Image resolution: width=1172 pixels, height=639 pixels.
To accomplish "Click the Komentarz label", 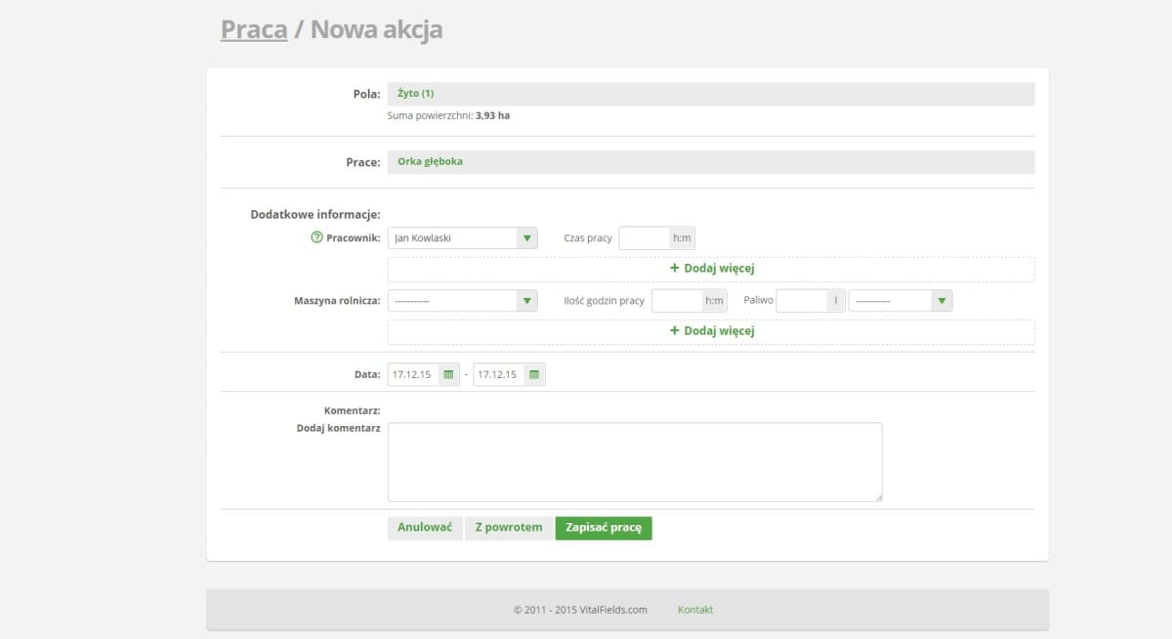I will (x=352, y=410).
